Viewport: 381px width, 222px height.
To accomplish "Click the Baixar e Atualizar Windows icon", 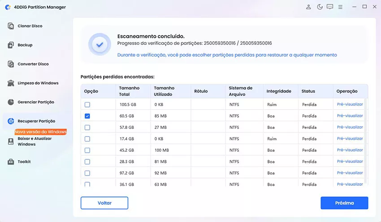I will coord(11,141).
